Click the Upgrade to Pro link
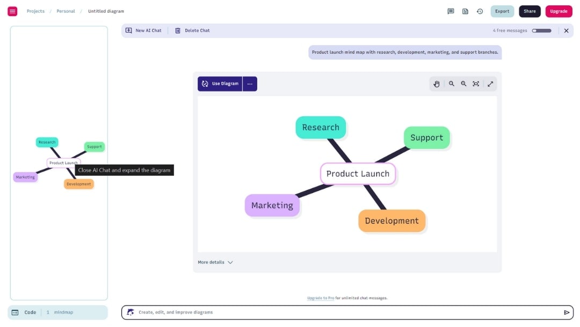The width and height of the screenshot is (580, 327). (x=320, y=298)
